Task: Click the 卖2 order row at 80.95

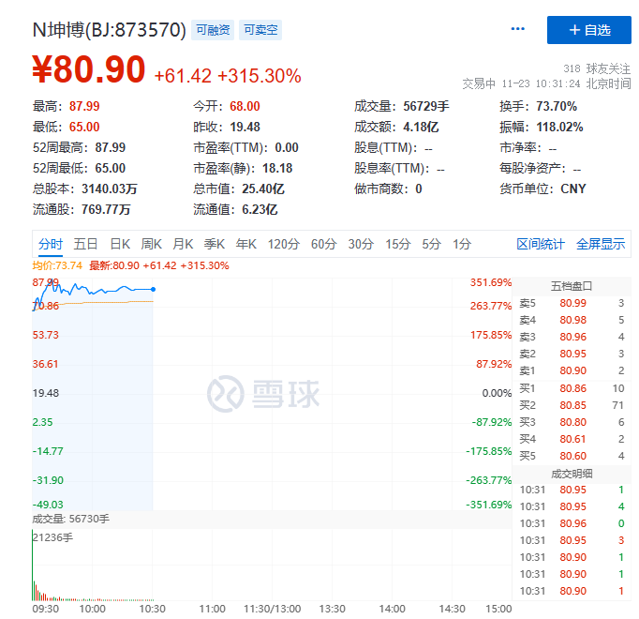Action: [572, 354]
